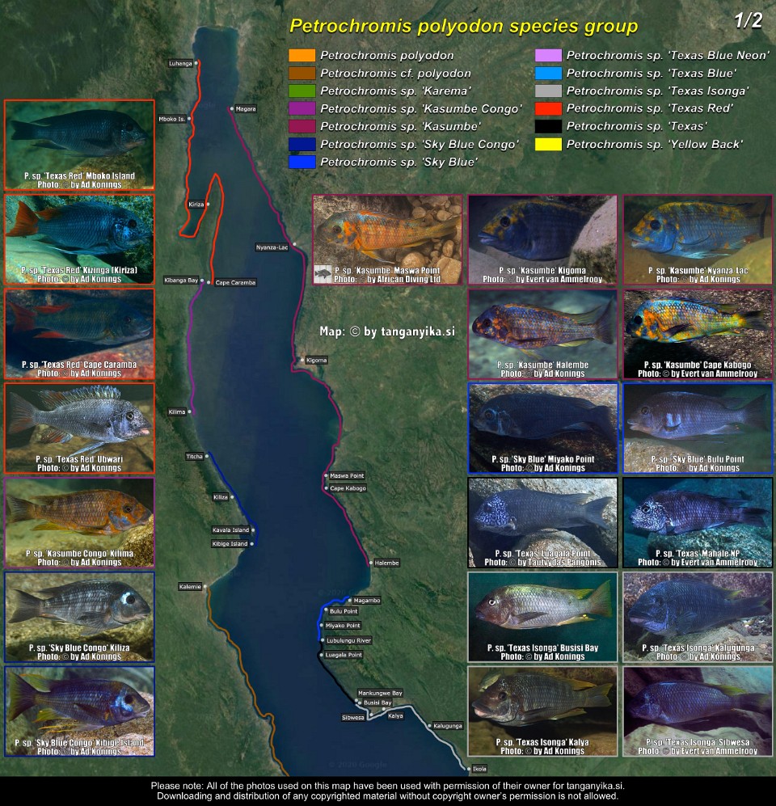Image resolution: width=776 pixels, height=806 pixels.
Task: Open the 'Kasumbe' Cape Kabogo fish photo
Action: (698, 334)
